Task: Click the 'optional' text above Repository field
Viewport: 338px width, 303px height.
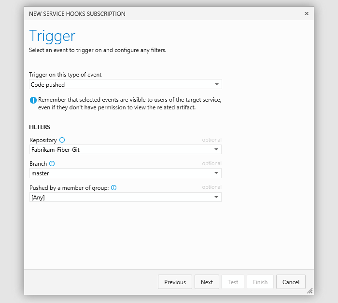Action: [x=211, y=140]
